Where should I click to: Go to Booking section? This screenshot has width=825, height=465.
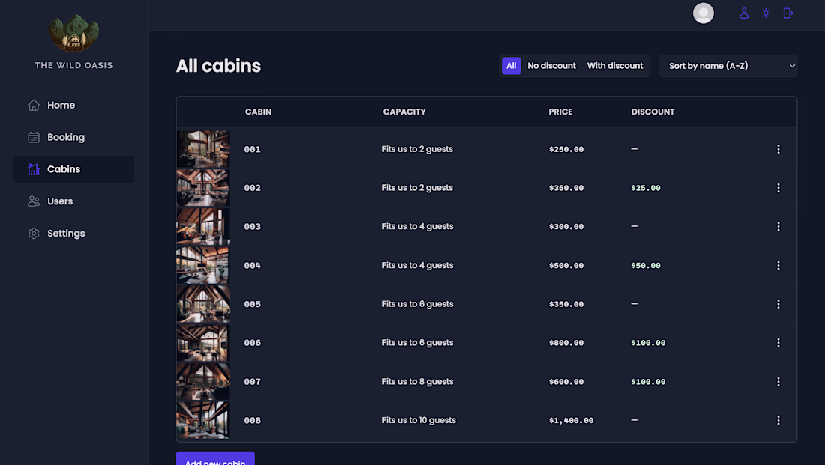73,137
